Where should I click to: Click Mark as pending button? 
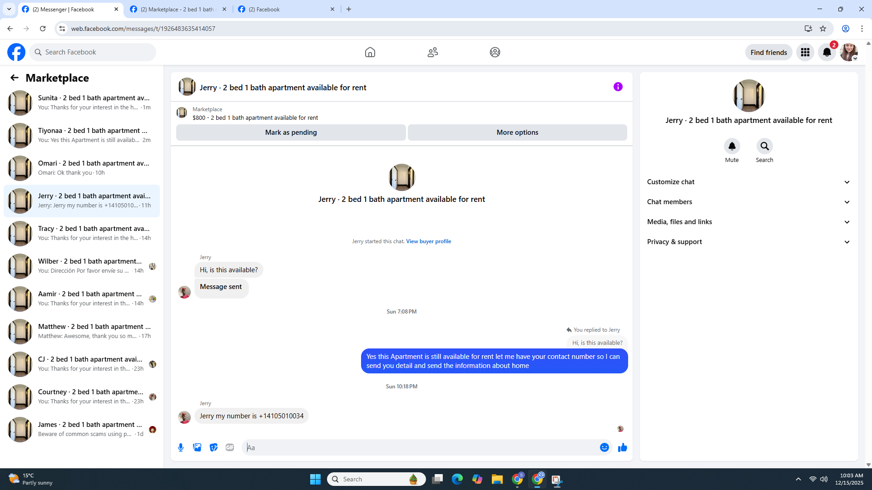[x=291, y=132]
